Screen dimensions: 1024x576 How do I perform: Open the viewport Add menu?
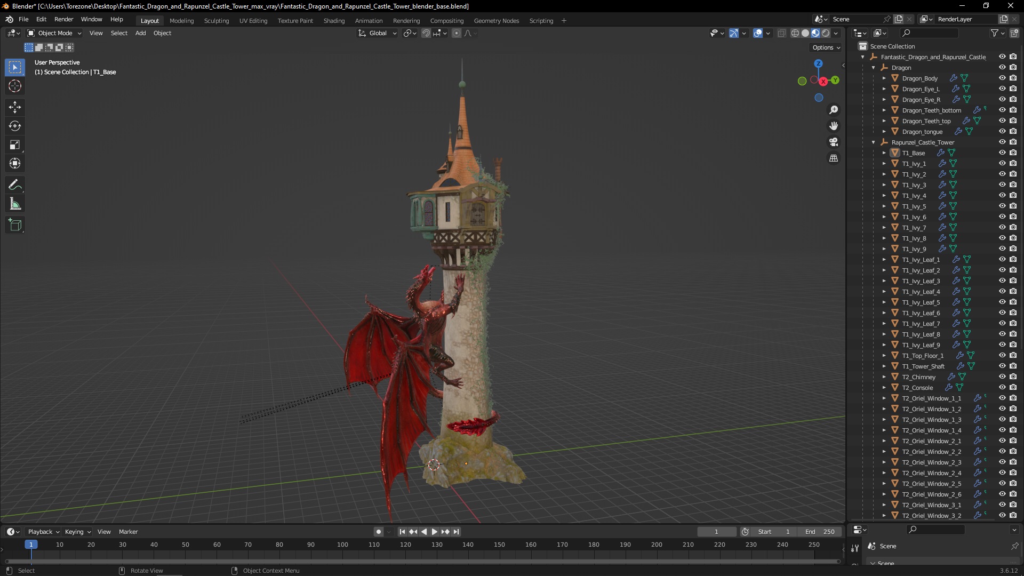click(140, 33)
